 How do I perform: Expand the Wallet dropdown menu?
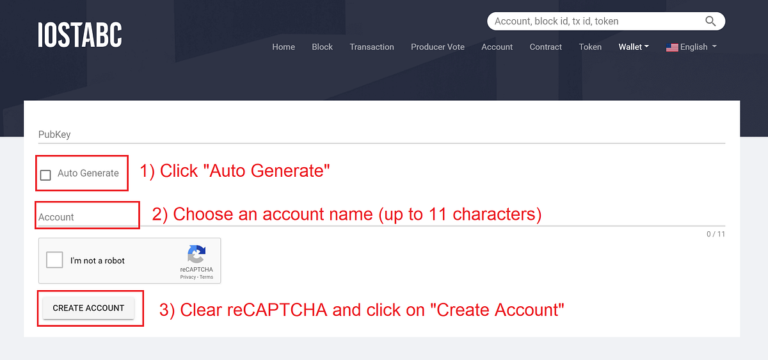point(634,47)
